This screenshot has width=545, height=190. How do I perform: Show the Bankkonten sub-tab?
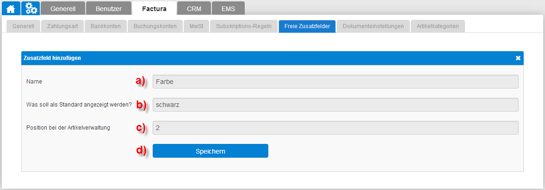click(x=105, y=26)
